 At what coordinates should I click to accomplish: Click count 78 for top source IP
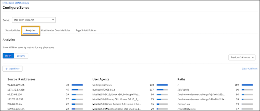point(67,85)
